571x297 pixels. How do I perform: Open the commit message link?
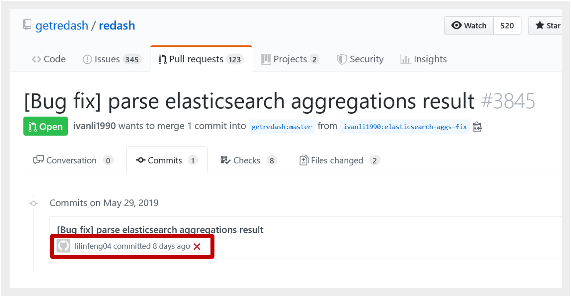point(160,230)
